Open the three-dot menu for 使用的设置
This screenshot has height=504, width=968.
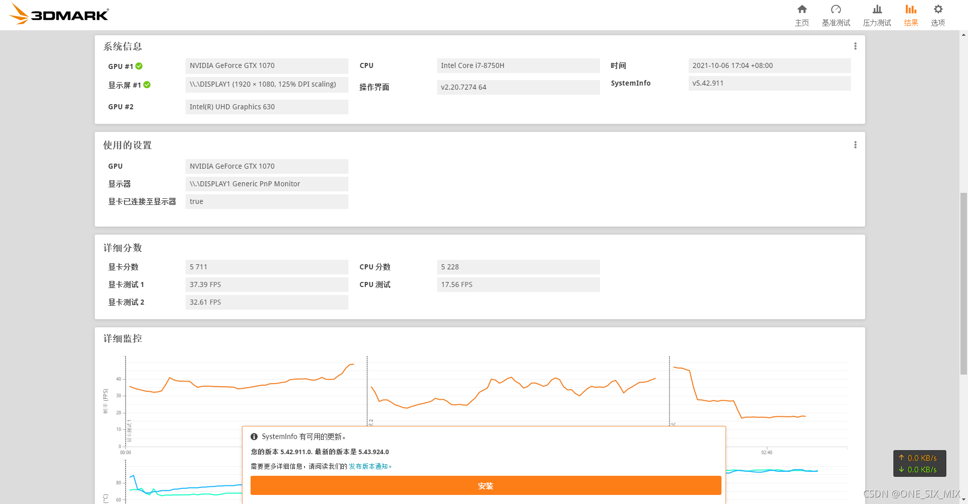tap(855, 145)
